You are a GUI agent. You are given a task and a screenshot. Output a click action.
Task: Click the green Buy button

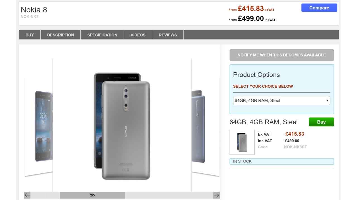tap(321, 122)
